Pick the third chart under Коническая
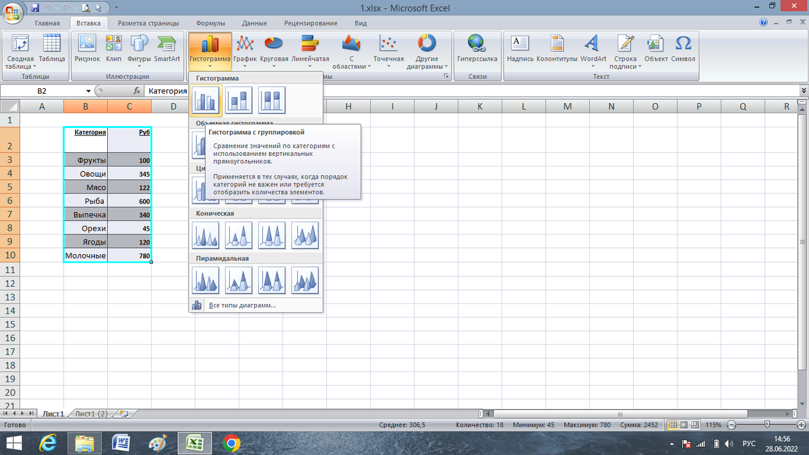The image size is (809, 455). coord(272,235)
